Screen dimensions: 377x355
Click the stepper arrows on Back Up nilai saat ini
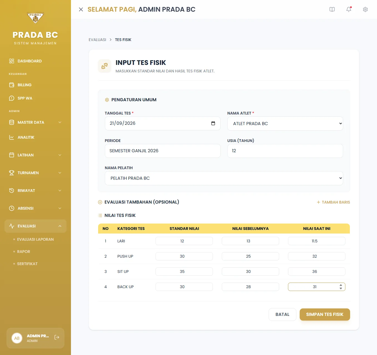(x=341, y=287)
